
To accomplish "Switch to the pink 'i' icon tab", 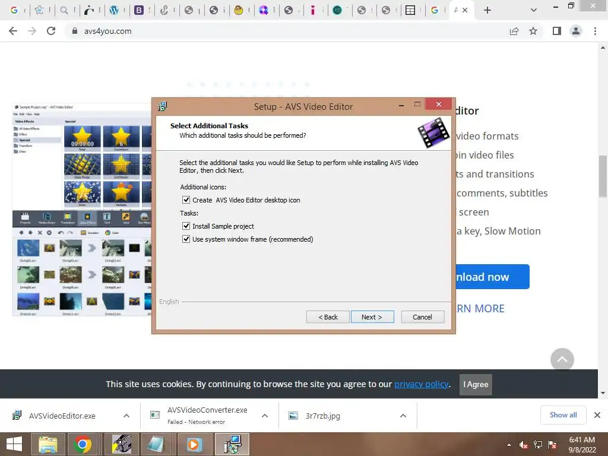I will point(312,10).
